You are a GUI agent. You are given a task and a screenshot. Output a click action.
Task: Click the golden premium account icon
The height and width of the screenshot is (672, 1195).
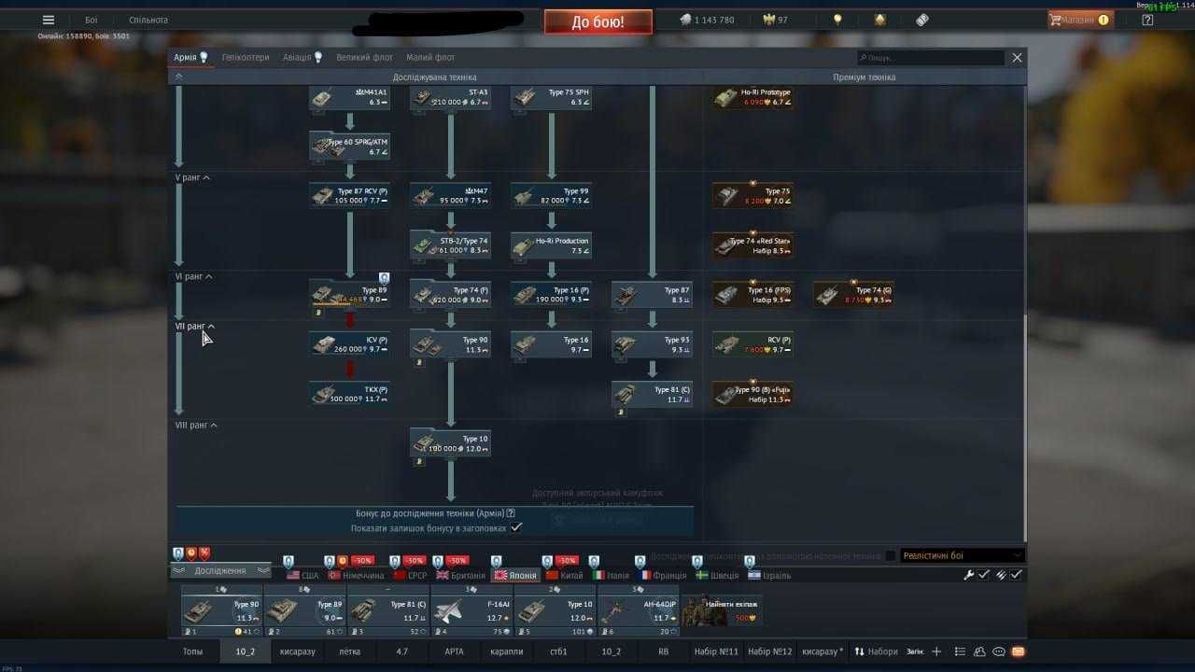coord(880,20)
